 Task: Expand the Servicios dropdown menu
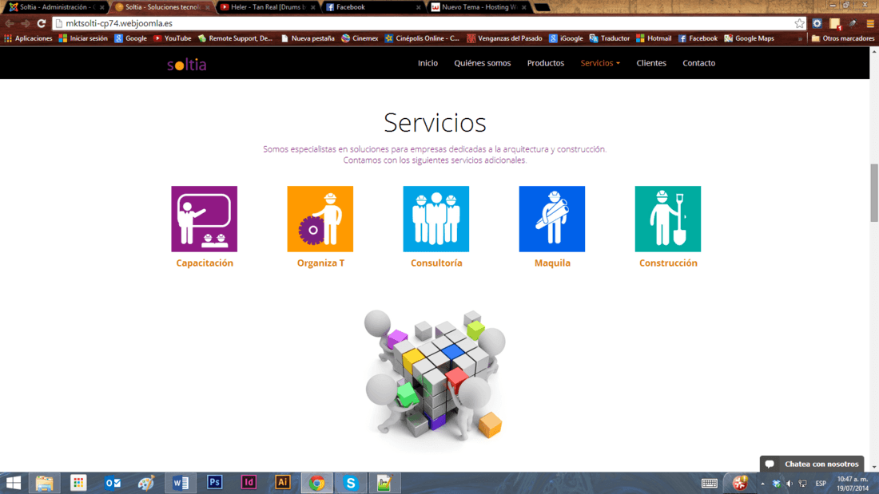[600, 63]
